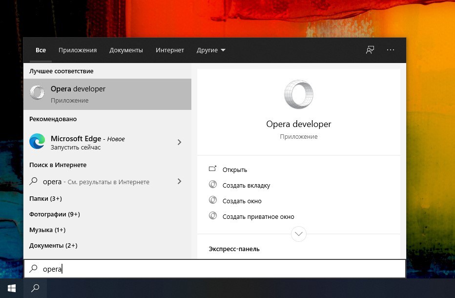Expand Microsoft Edge result arrow

(179, 142)
